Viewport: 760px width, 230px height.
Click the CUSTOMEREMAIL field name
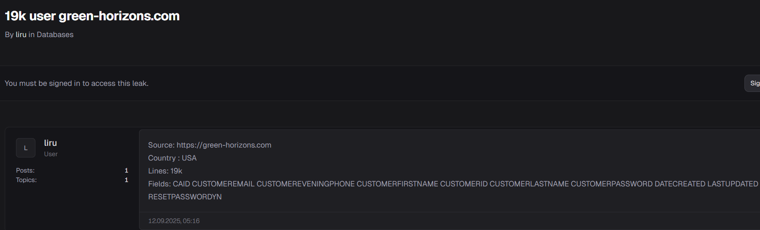[223, 184]
